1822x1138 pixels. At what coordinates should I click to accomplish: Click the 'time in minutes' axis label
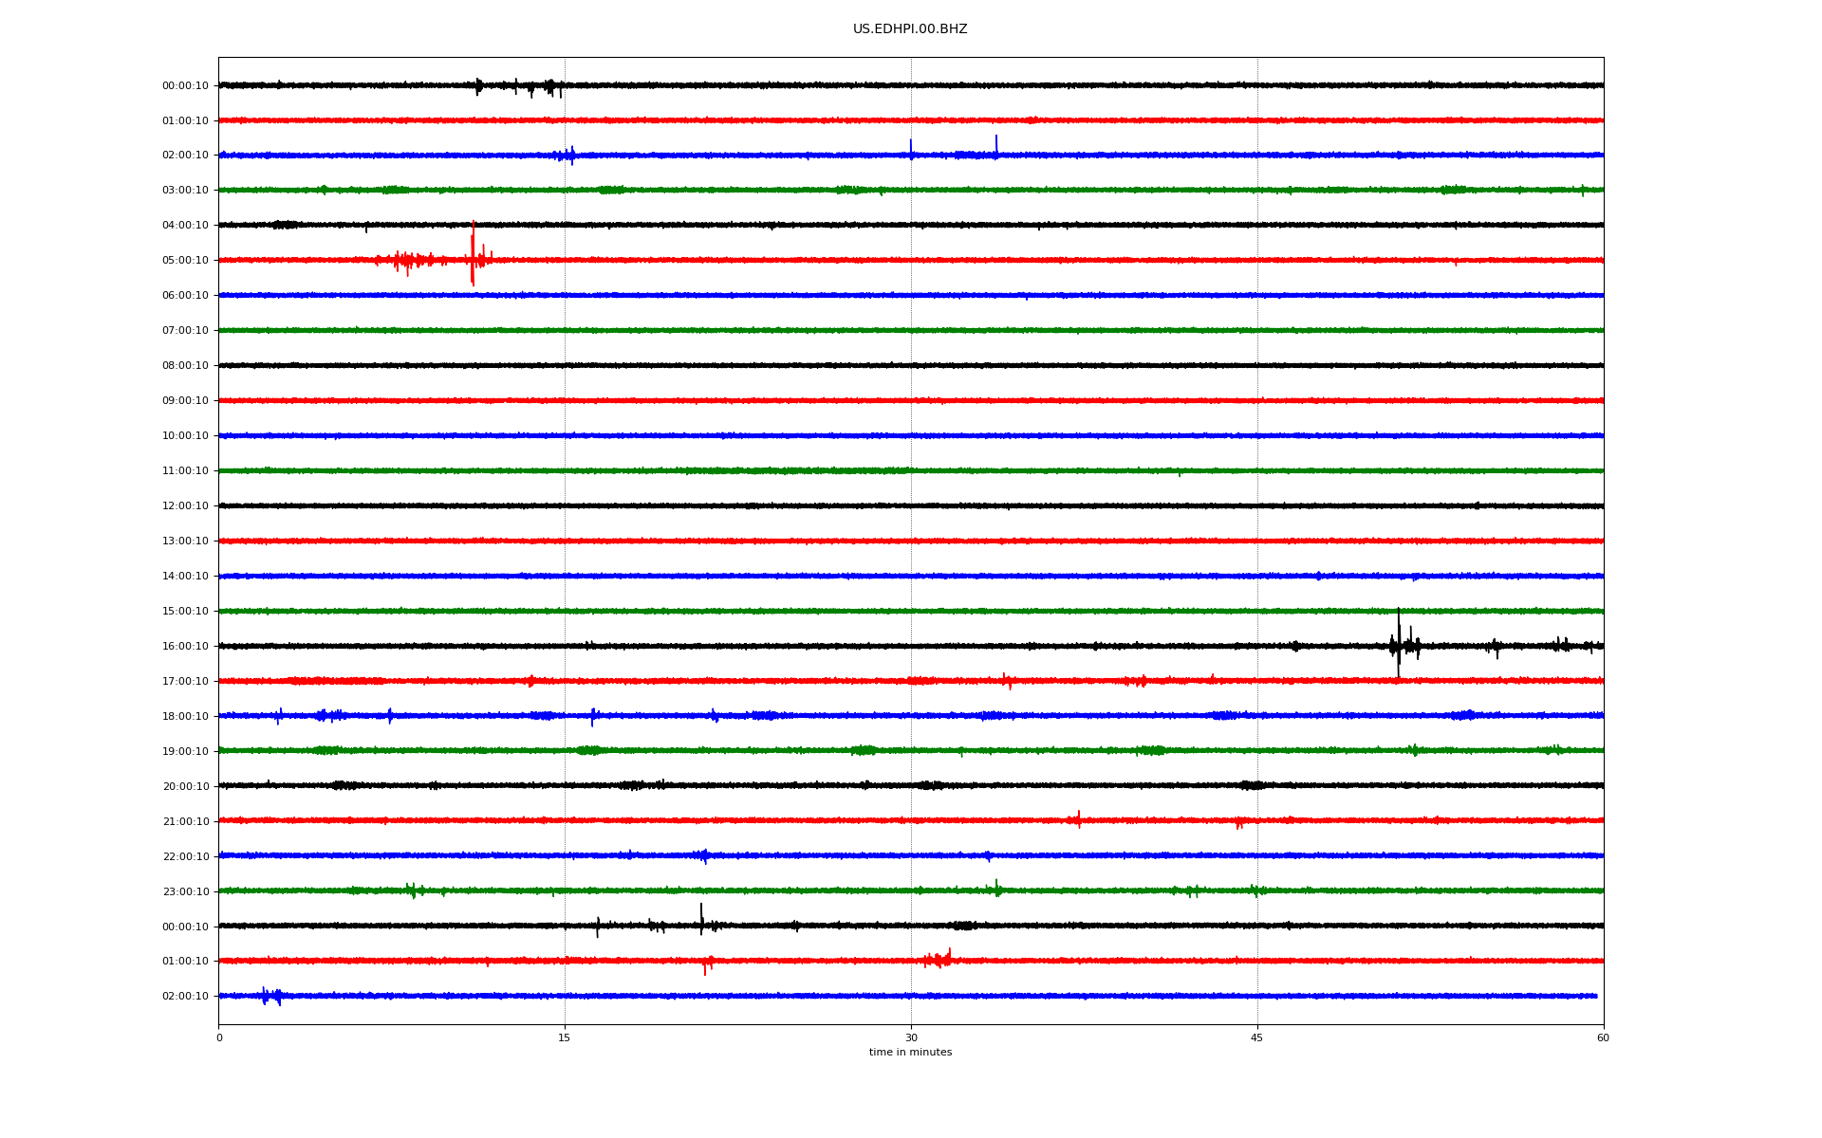pos(909,1053)
